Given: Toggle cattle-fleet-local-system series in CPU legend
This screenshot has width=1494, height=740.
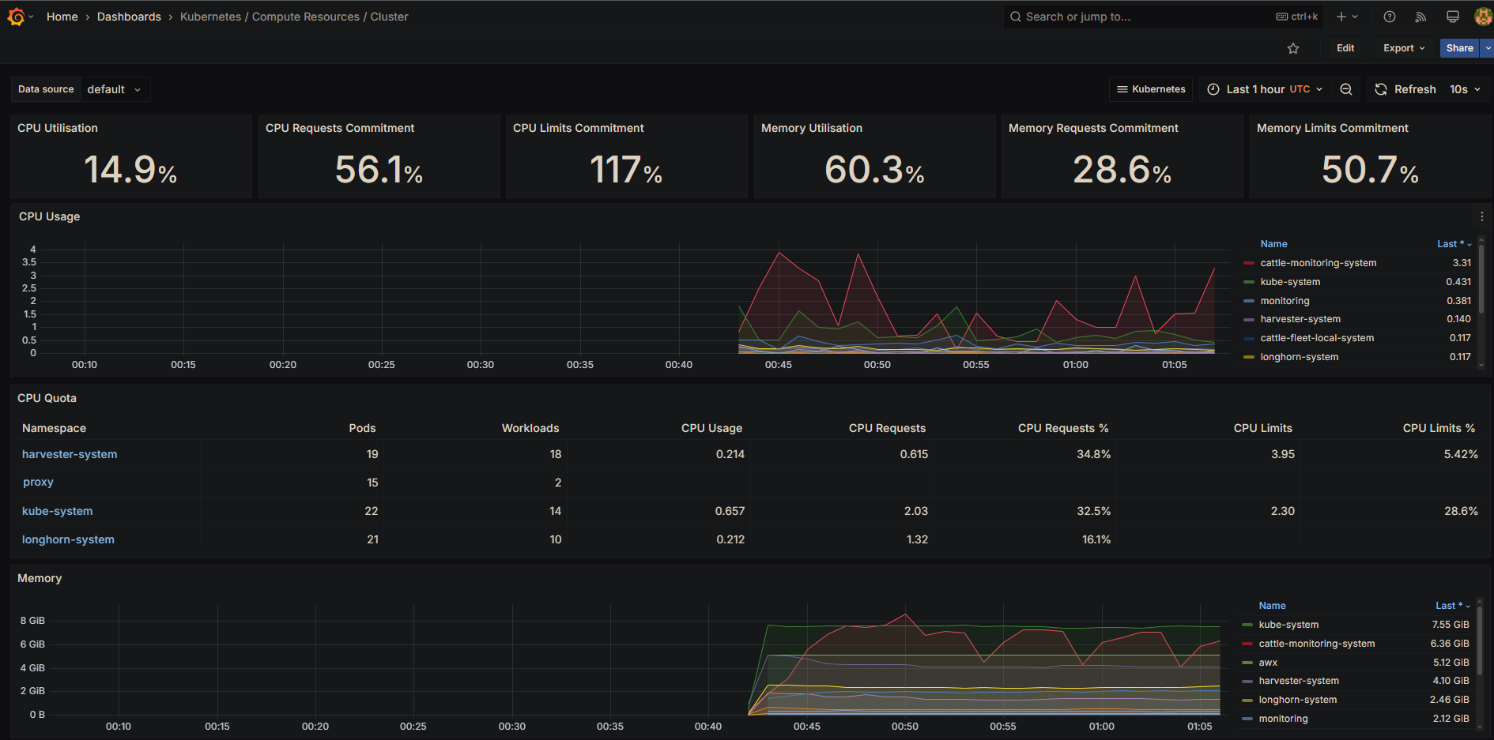Looking at the screenshot, I should (1317, 338).
